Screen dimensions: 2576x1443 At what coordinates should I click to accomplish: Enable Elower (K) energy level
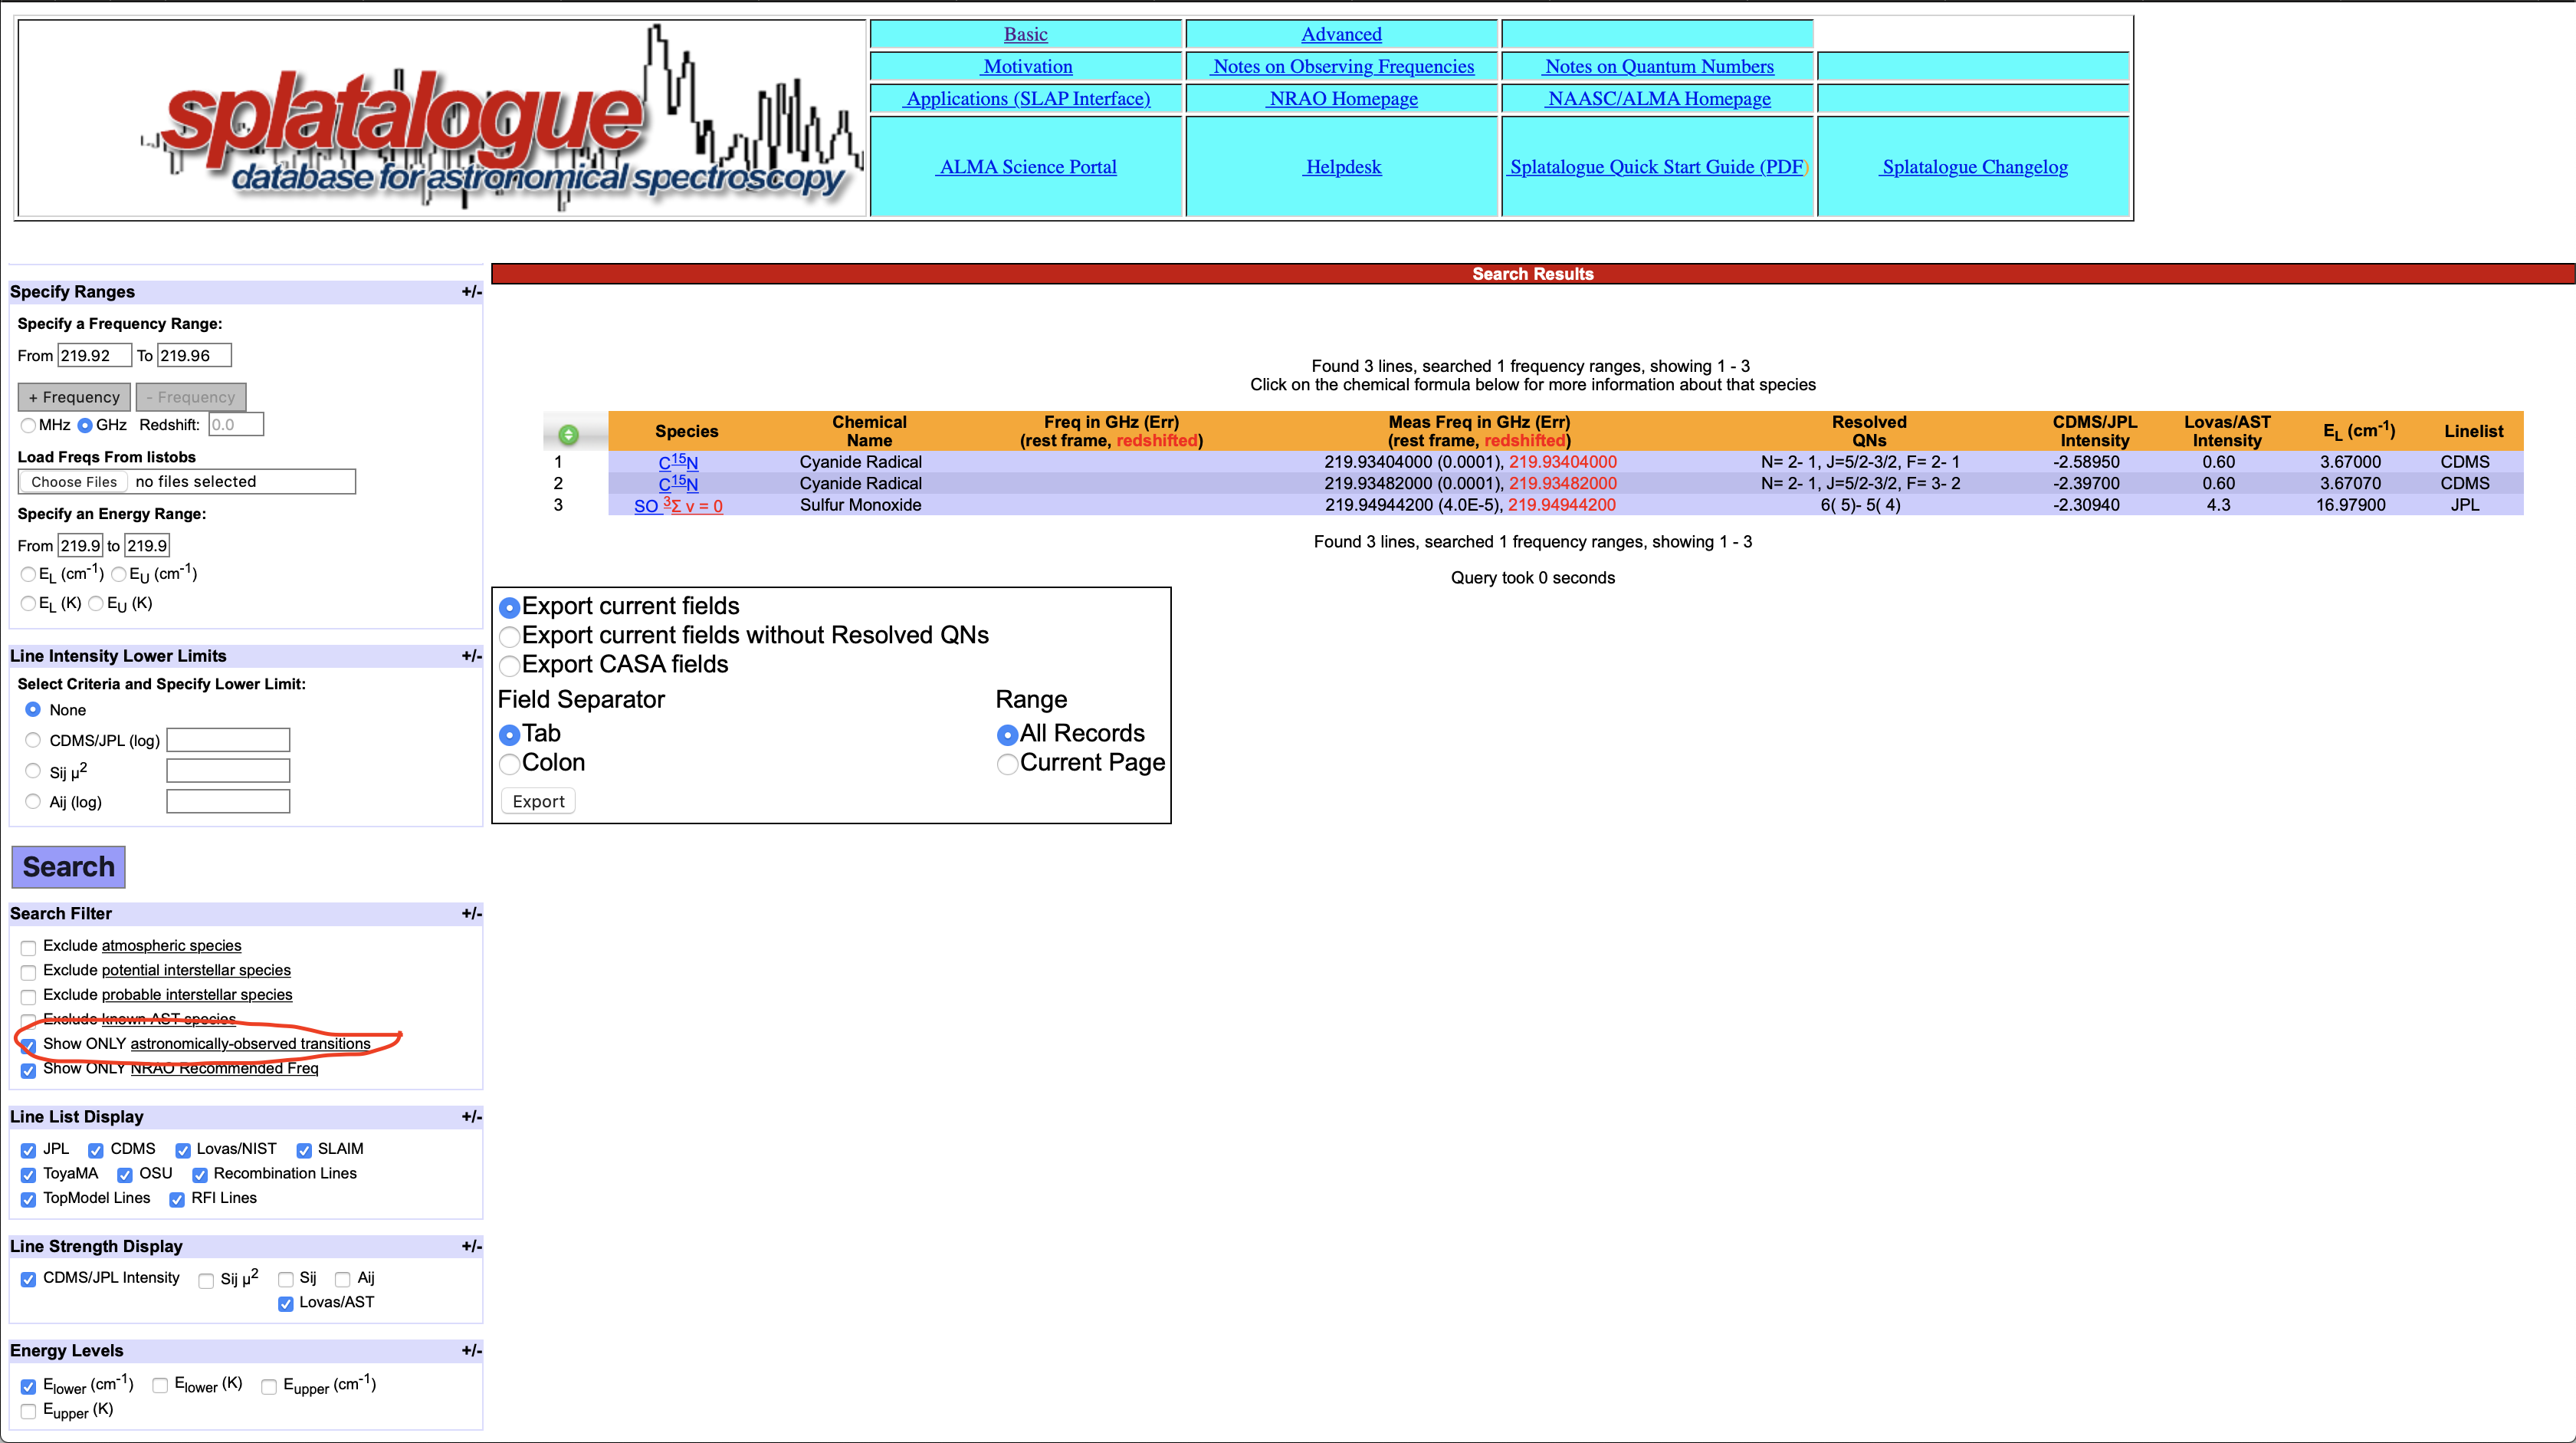(160, 1386)
